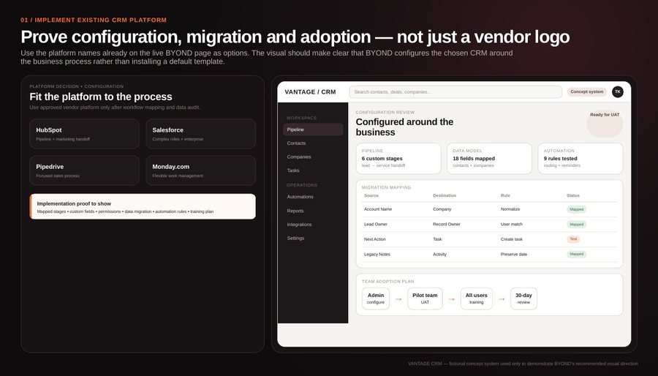The height and width of the screenshot is (376, 658).
Task: Click the VANTAGE / CRM logo
Action: point(310,92)
